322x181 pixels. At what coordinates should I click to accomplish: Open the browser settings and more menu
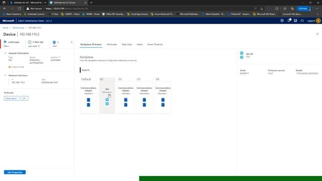click(317, 9)
